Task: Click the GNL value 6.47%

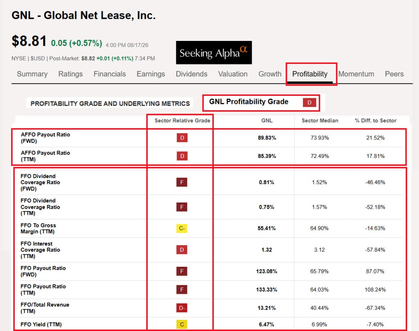Action: [266, 324]
